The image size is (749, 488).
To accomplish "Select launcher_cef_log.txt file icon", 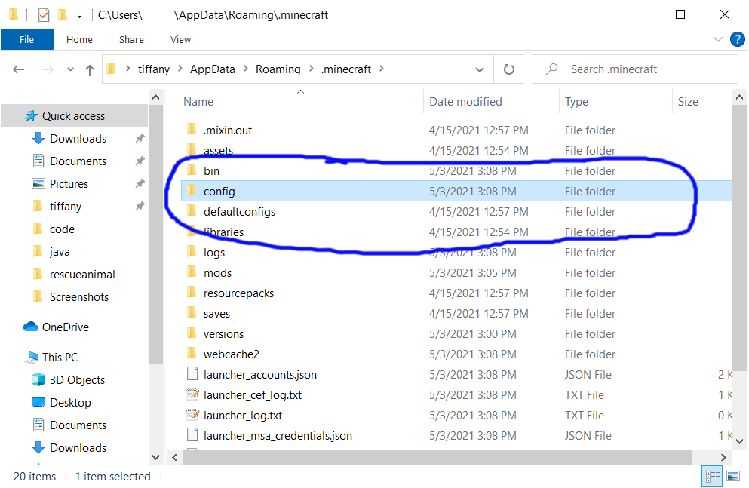I will point(192,394).
